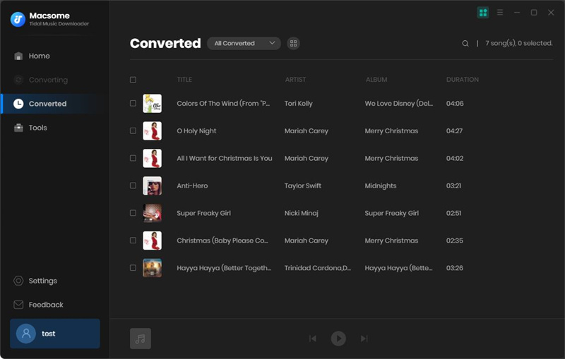Click artist Tori Kelly
The width and height of the screenshot is (565, 359).
[x=298, y=104]
